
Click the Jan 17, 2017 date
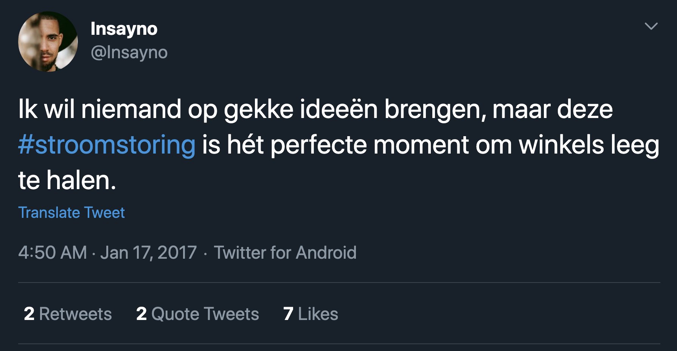[148, 253]
